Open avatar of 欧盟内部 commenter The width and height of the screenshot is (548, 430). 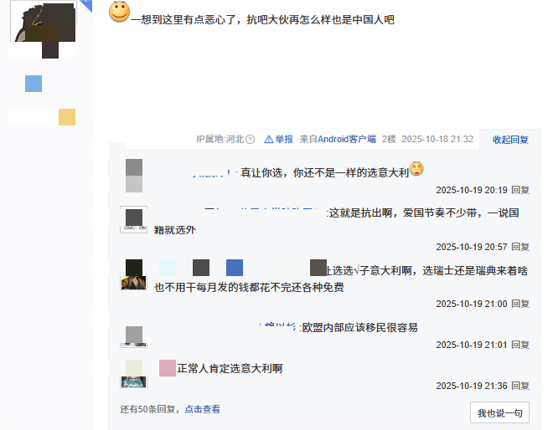pyautogui.click(x=133, y=337)
